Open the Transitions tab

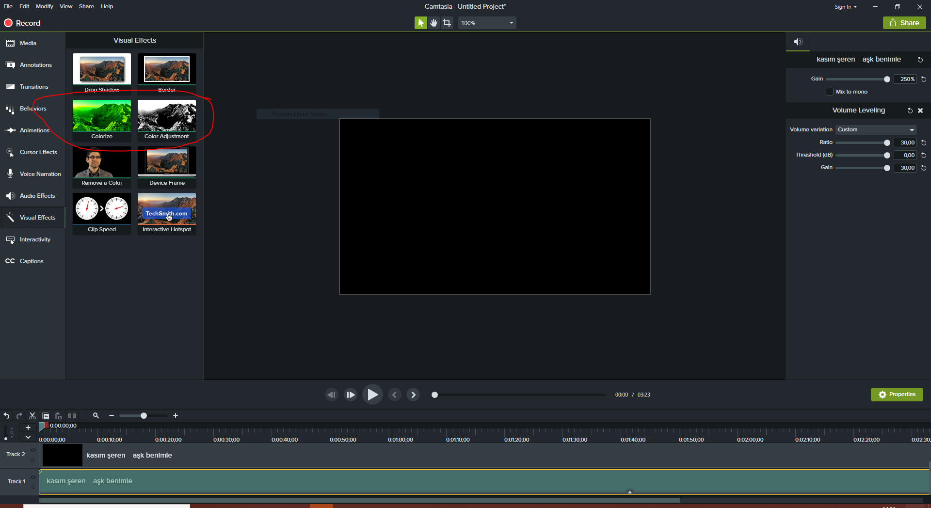32,87
